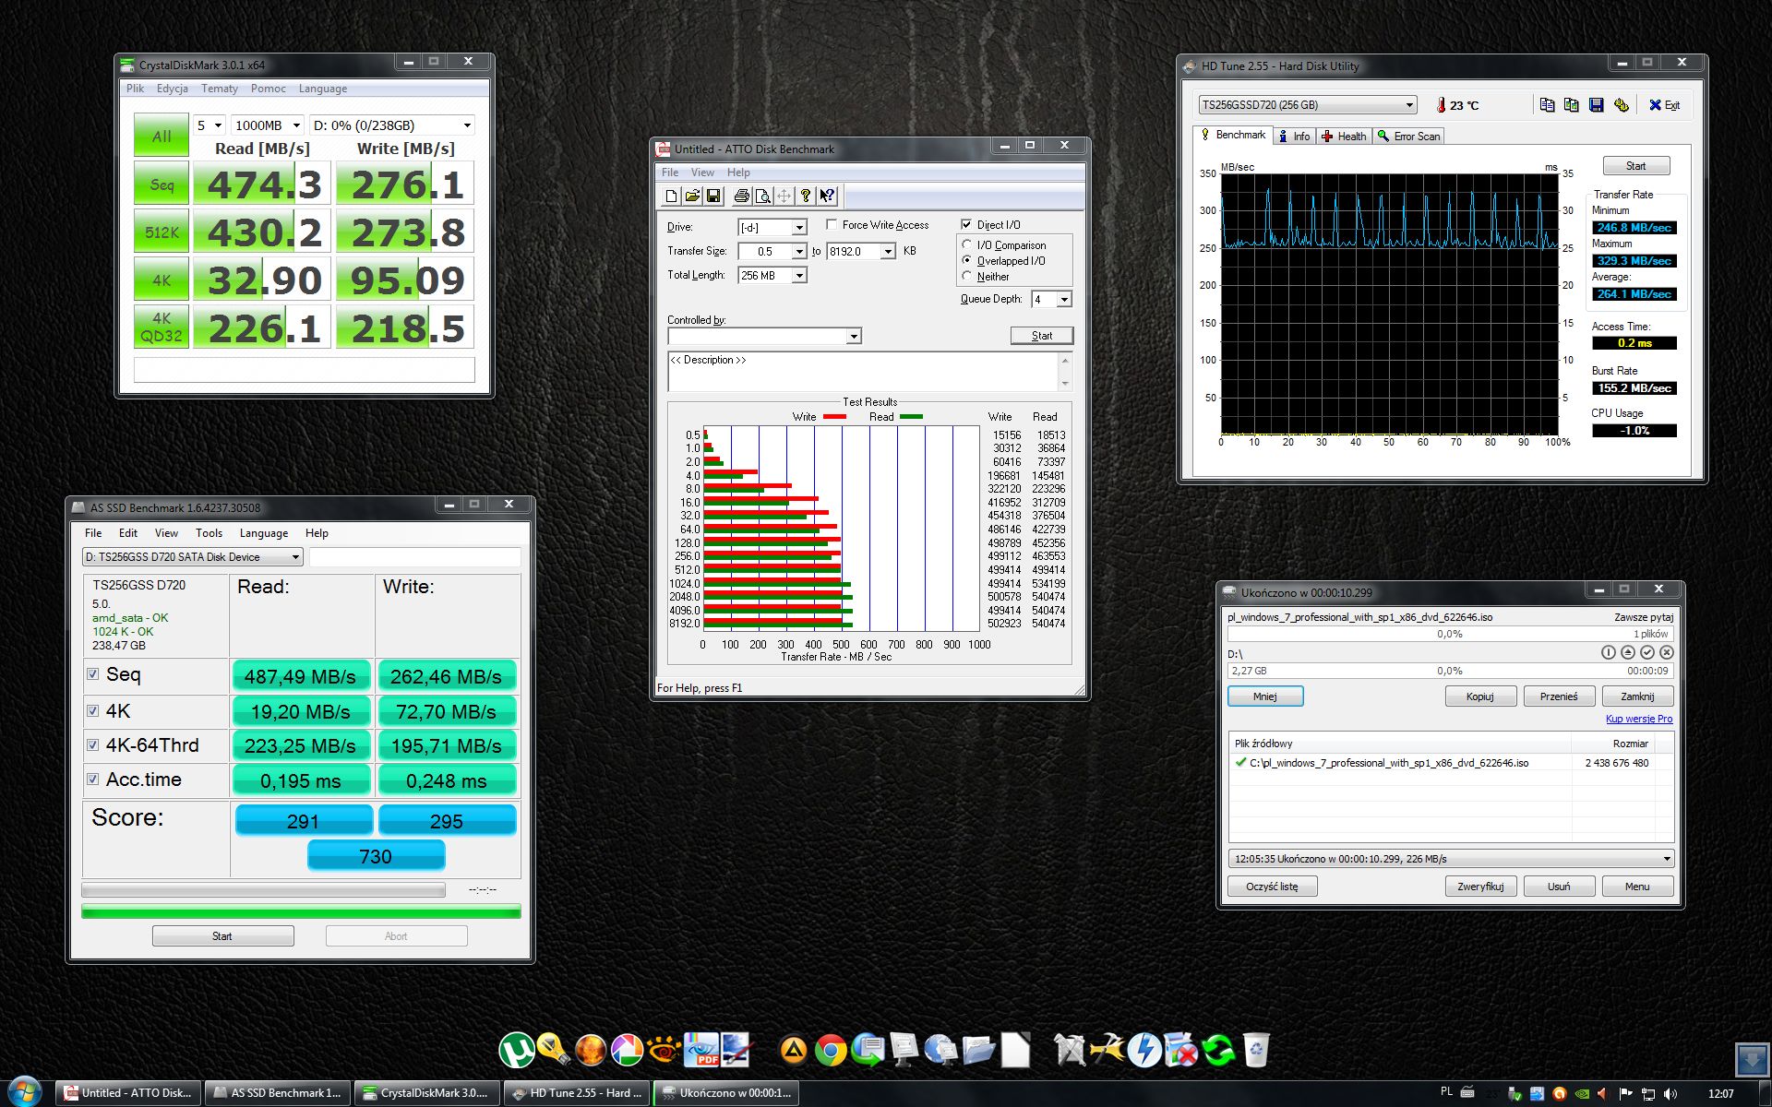Open the TS256GSSD720 drive dropdown in HD Tune
This screenshot has width=1772, height=1107.
click(1308, 105)
